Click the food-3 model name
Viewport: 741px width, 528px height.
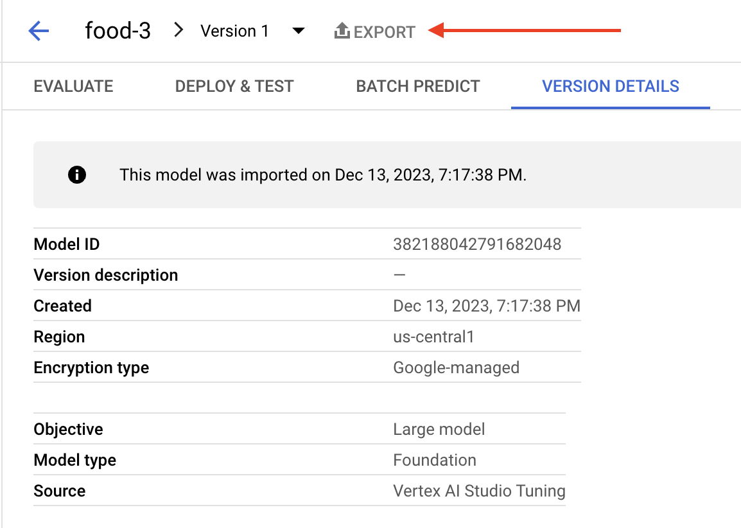point(118,31)
